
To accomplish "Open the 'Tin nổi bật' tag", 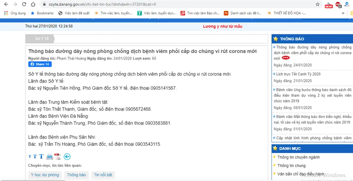I will (x=103, y=175).
